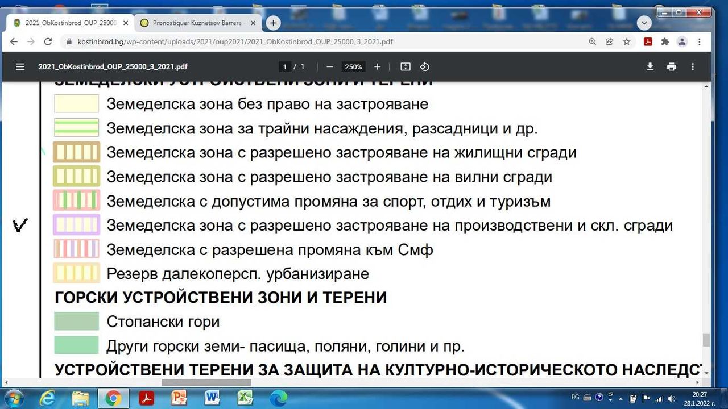Expand the tab search dropdown arrow
Viewport: 728px width, 409px height.
point(644,23)
